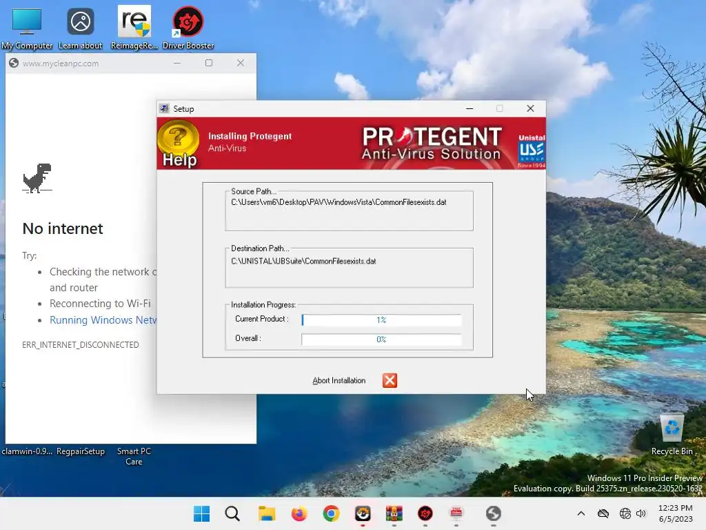Open the Recycle Bin icon
Screen dimensions: 706x530
(x=672, y=435)
